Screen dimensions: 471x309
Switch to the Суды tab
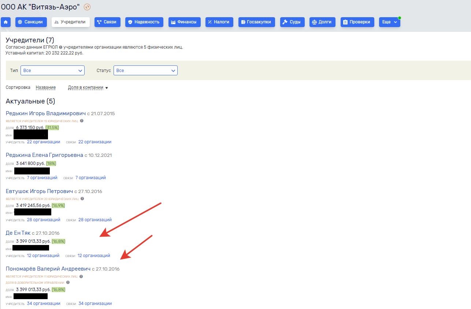(293, 22)
